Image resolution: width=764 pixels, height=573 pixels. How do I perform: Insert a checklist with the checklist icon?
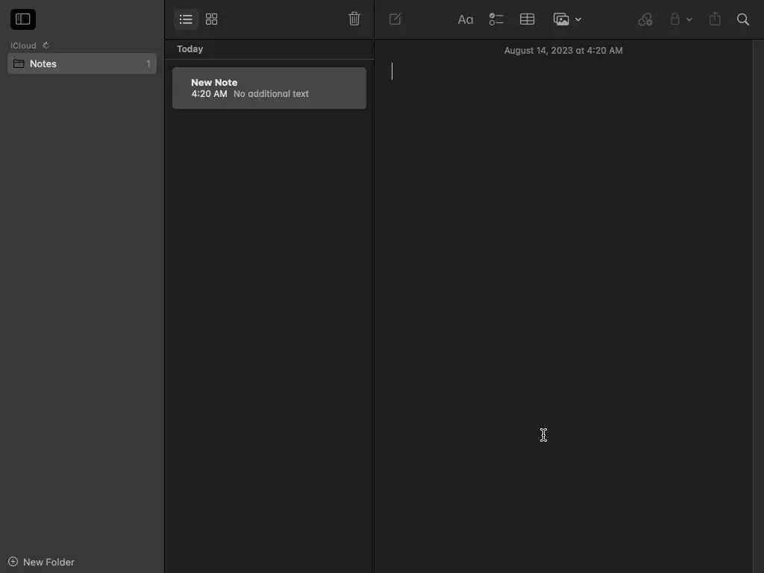[496, 19]
